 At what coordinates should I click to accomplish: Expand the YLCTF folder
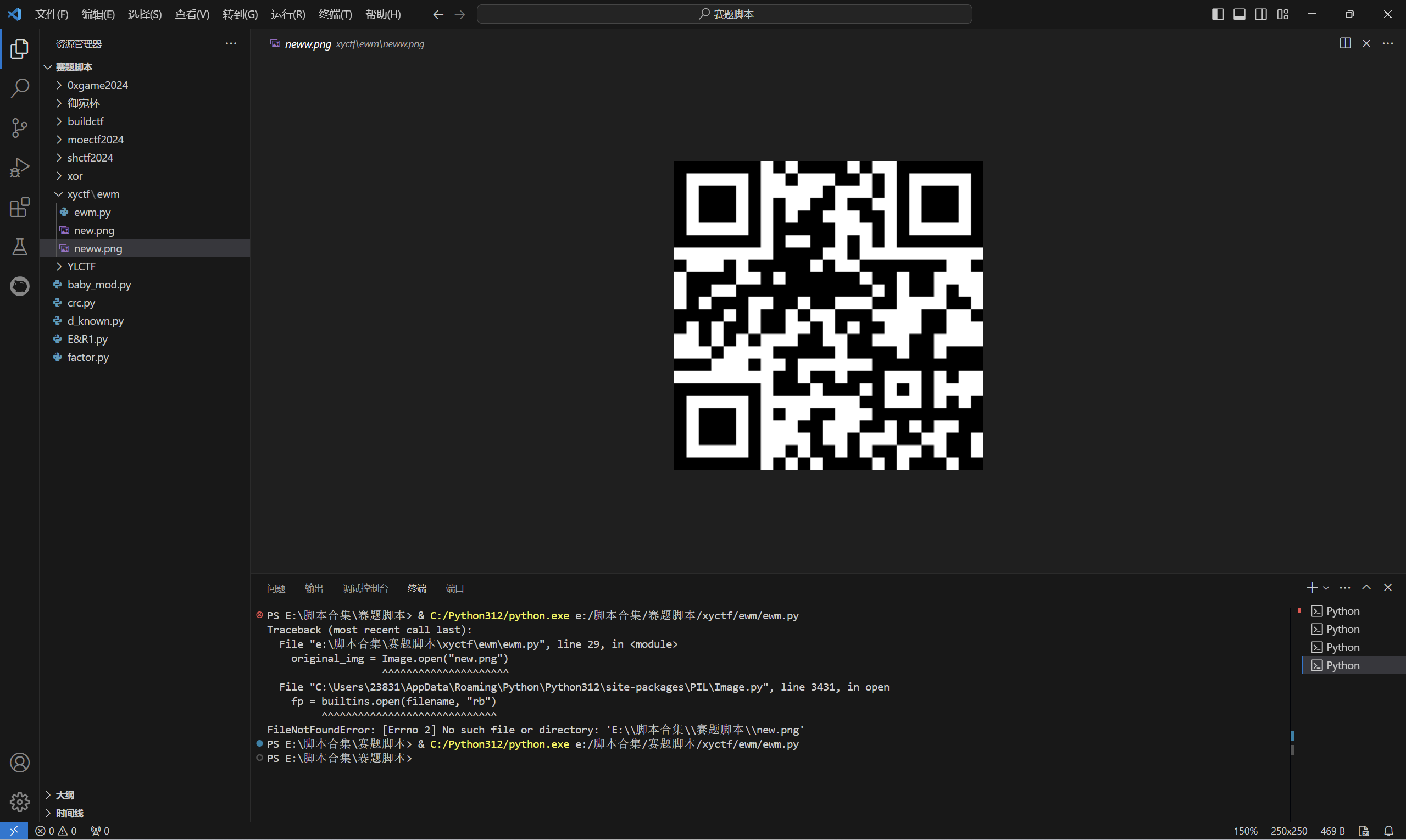[x=145, y=266]
